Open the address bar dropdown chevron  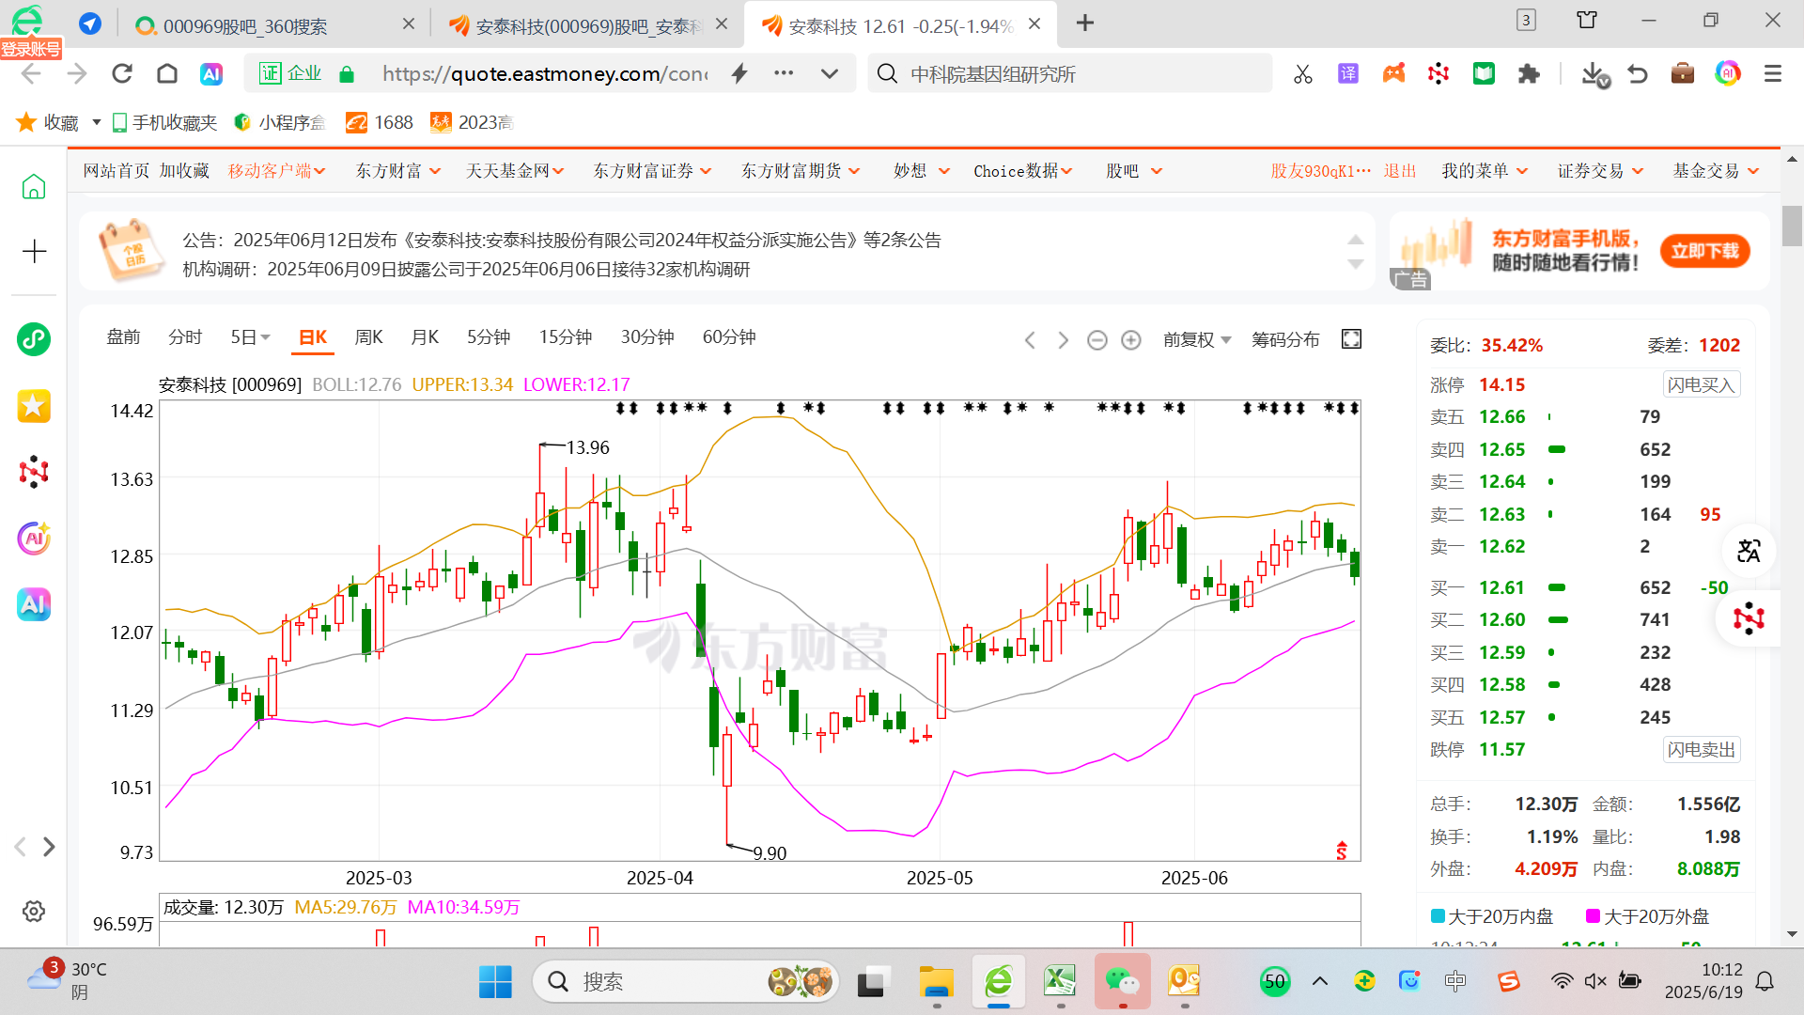[830, 73]
